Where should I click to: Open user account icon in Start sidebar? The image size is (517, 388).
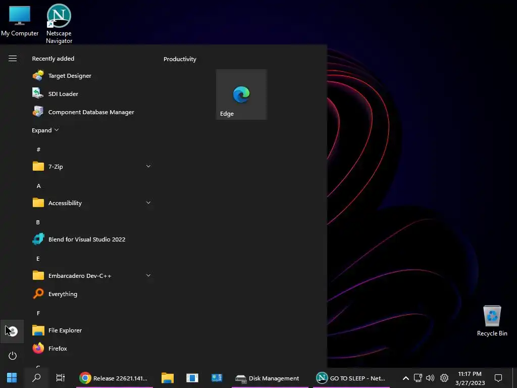tap(12, 331)
